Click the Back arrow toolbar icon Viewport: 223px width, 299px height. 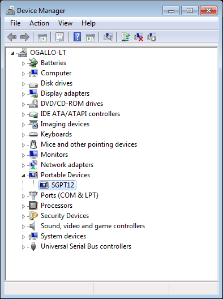(12, 37)
